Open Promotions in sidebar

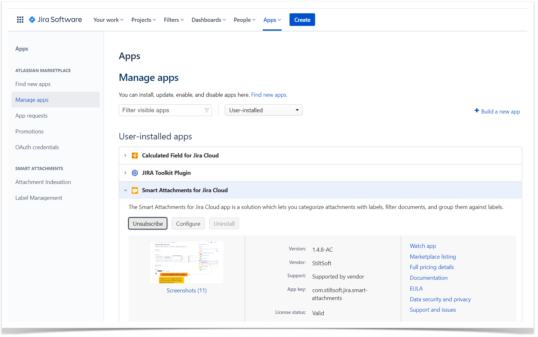[29, 132]
